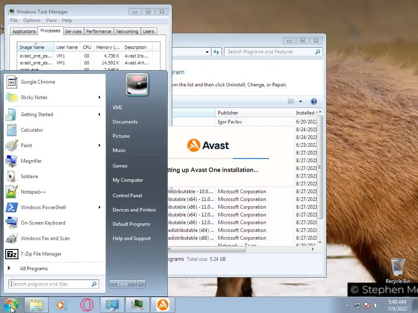Viewport: 418px width, 313px height.
Task: Open Pictures from Start menu
Action: (x=121, y=136)
